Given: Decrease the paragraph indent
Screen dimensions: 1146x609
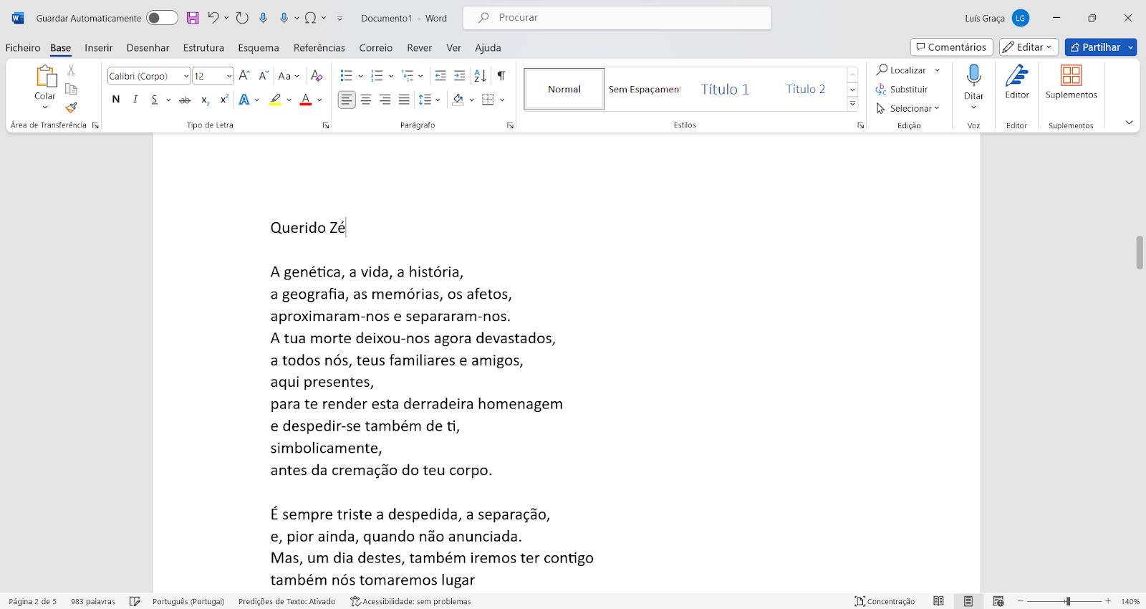Looking at the screenshot, I should (x=440, y=75).
